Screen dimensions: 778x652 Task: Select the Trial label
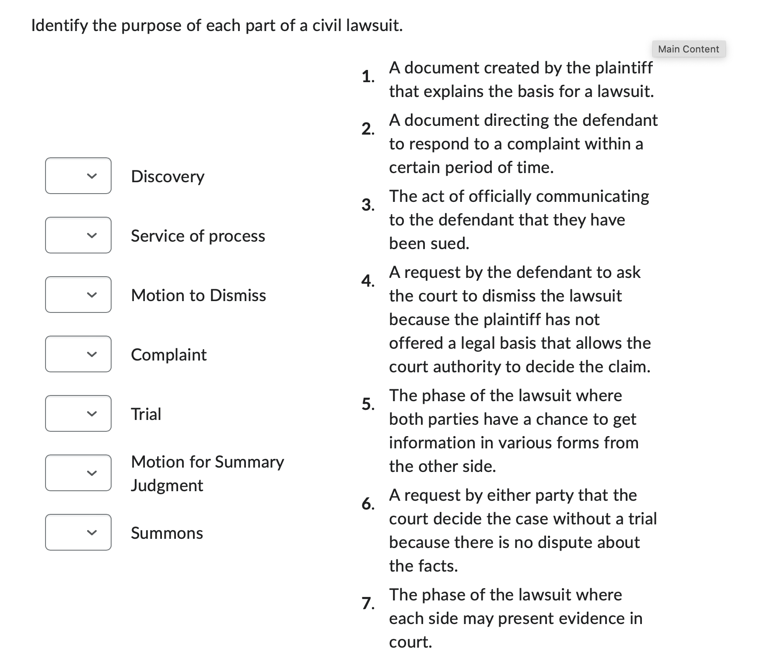pyautogui.click(x=146, y=413)
